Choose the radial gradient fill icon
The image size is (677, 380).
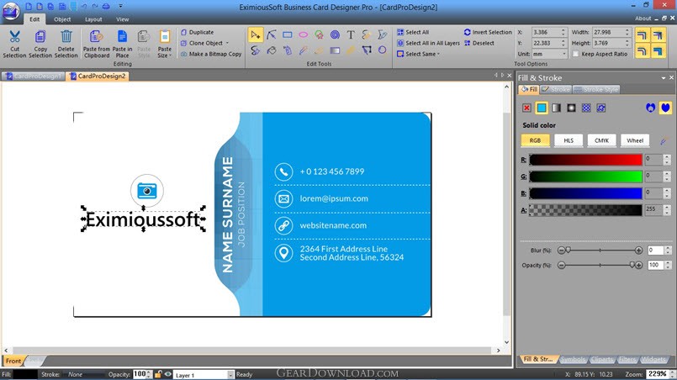(x=571, y=108)
